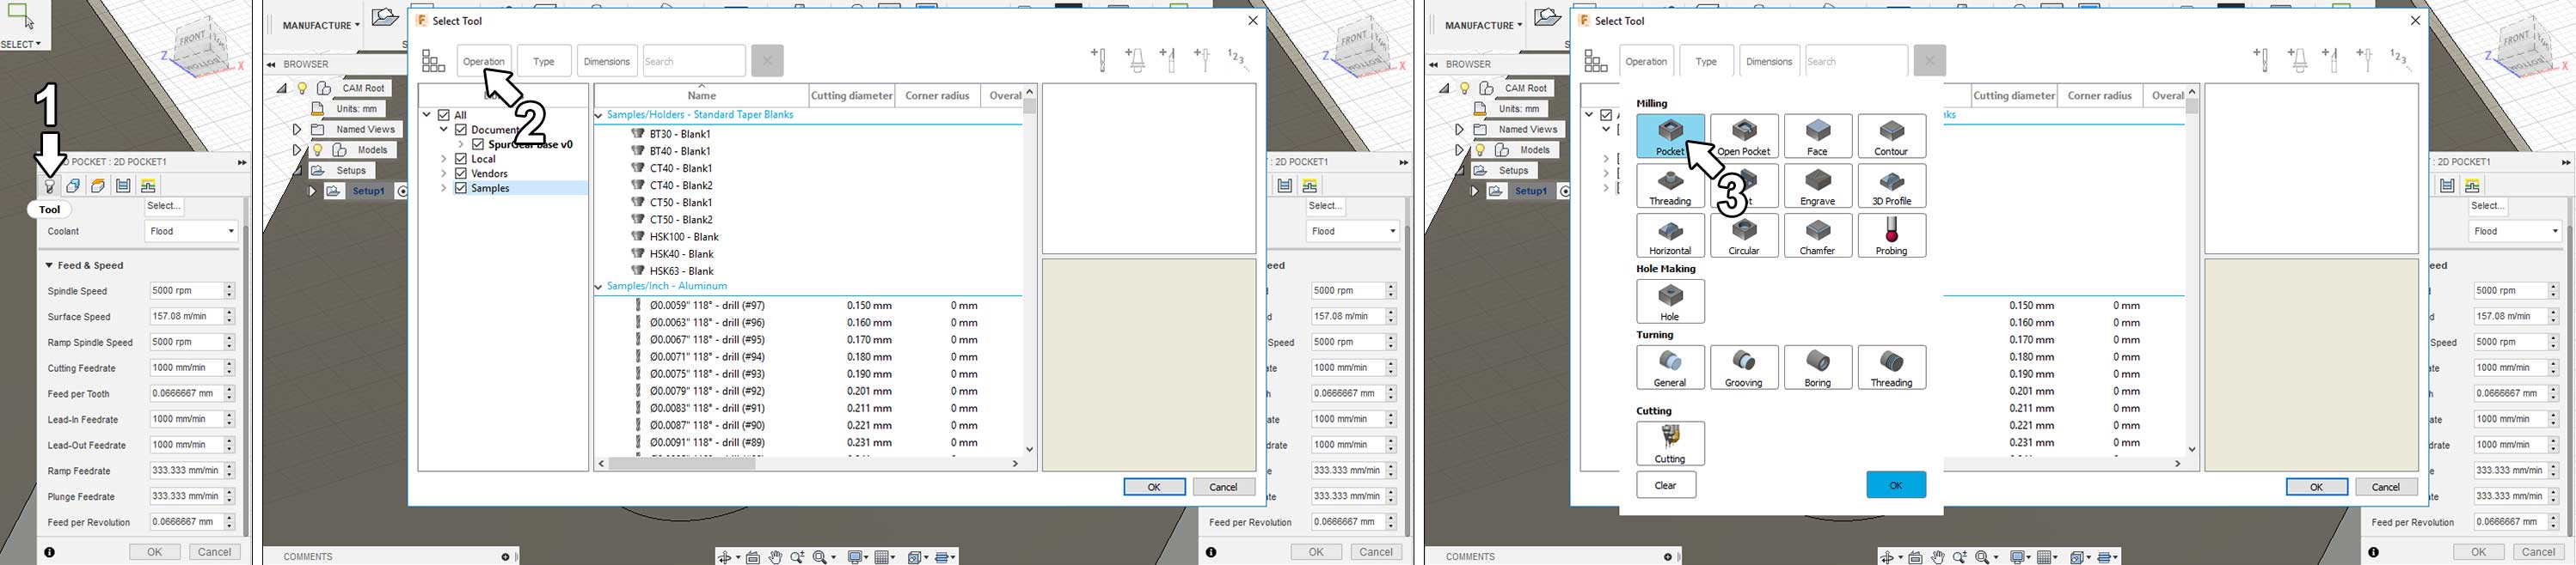The width and height of the screenshot is (2576, 565).
Task: Select the Engrave operation icon
Action: coord(1818,185)
